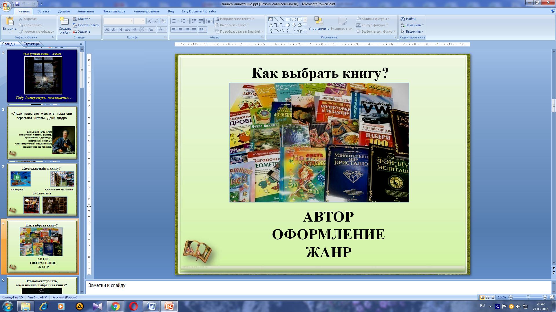Select the oval shape in the shapes gallery
Viewport: 556px width, 312px height.
tap(294, 19)
